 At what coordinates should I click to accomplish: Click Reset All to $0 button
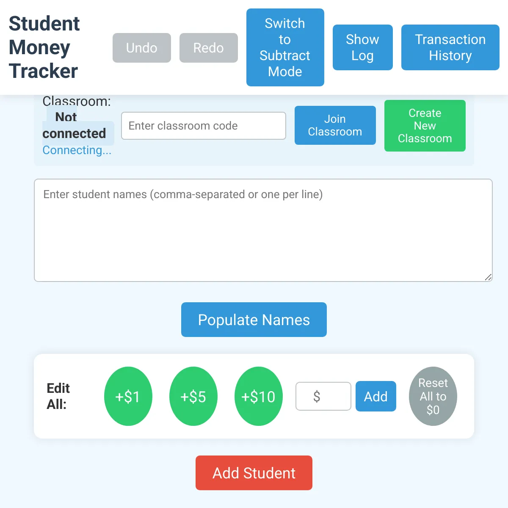pyautogui.click(x=433, y=396)
